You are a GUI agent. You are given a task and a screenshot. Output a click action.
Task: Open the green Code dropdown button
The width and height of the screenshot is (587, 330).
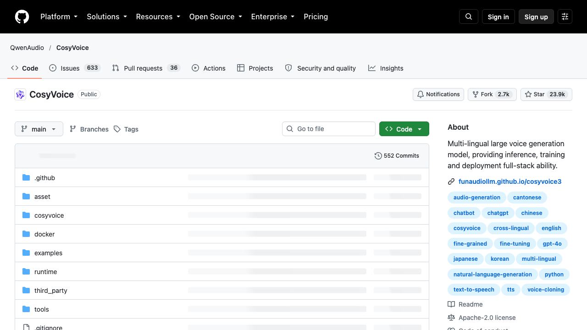click(x=404, y=129)
